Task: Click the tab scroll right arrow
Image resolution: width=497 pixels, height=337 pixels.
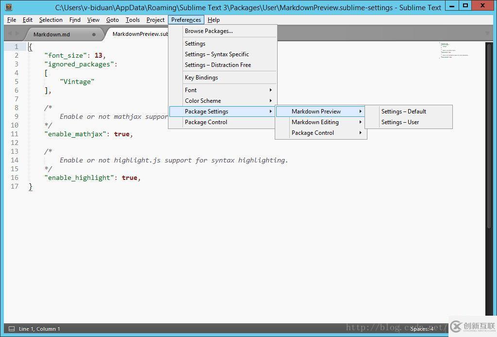Action: tap(17, 33)
